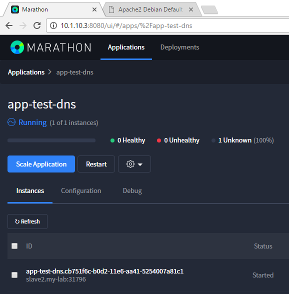The image size is (289, 294).
Task: Click the ID column header
Action: click(x=29, y=246)
